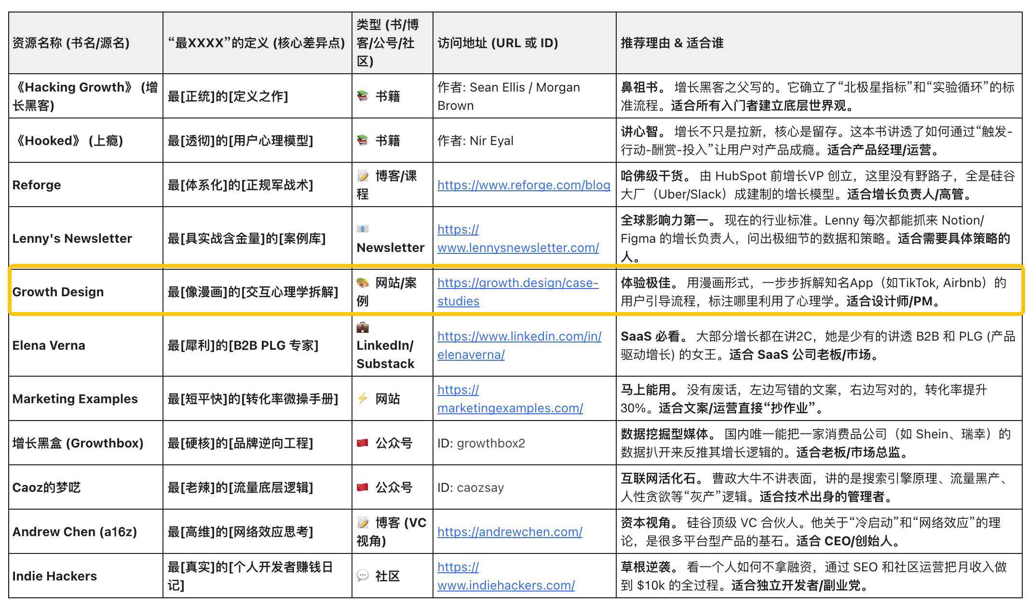Click the lightning bolt icon beside 网站
The image size is (1029, 605).
click(x=363, y=398)
